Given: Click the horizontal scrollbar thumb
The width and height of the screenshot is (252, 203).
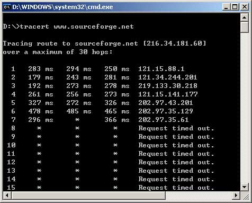Looking at the screenshot, I should [88, 196].
